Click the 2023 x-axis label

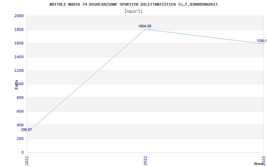264,161
